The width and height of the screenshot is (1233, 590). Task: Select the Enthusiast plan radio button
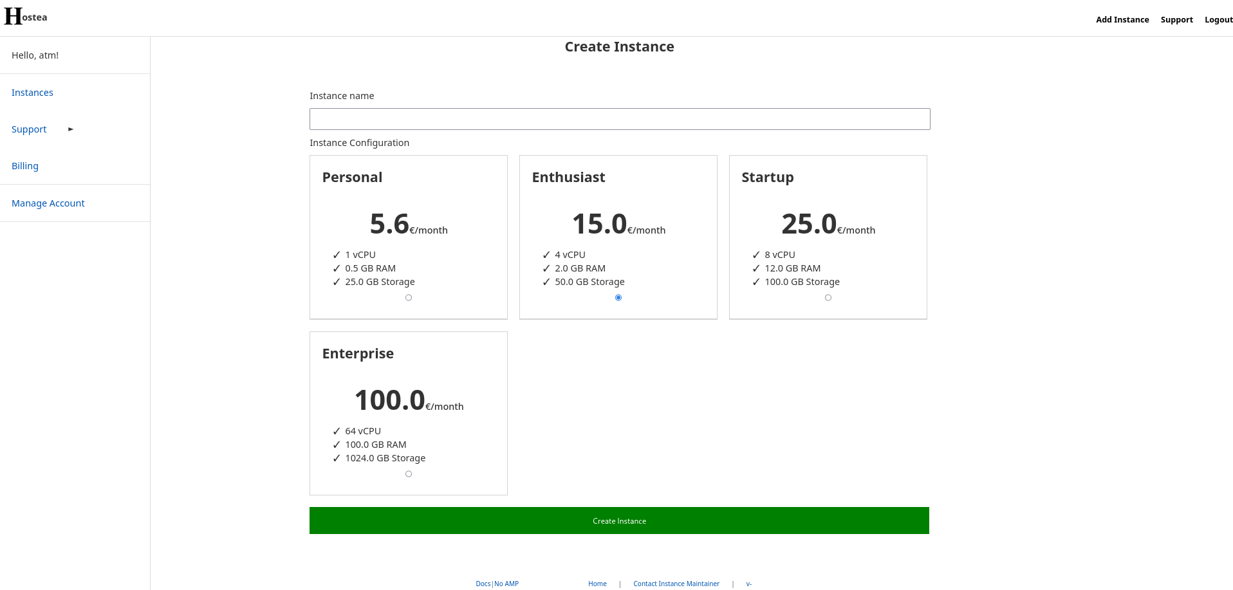tap(618, 298)
